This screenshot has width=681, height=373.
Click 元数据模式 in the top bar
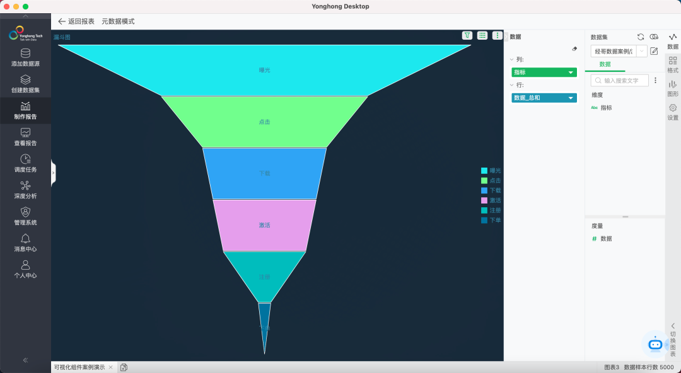coord(118,21)
